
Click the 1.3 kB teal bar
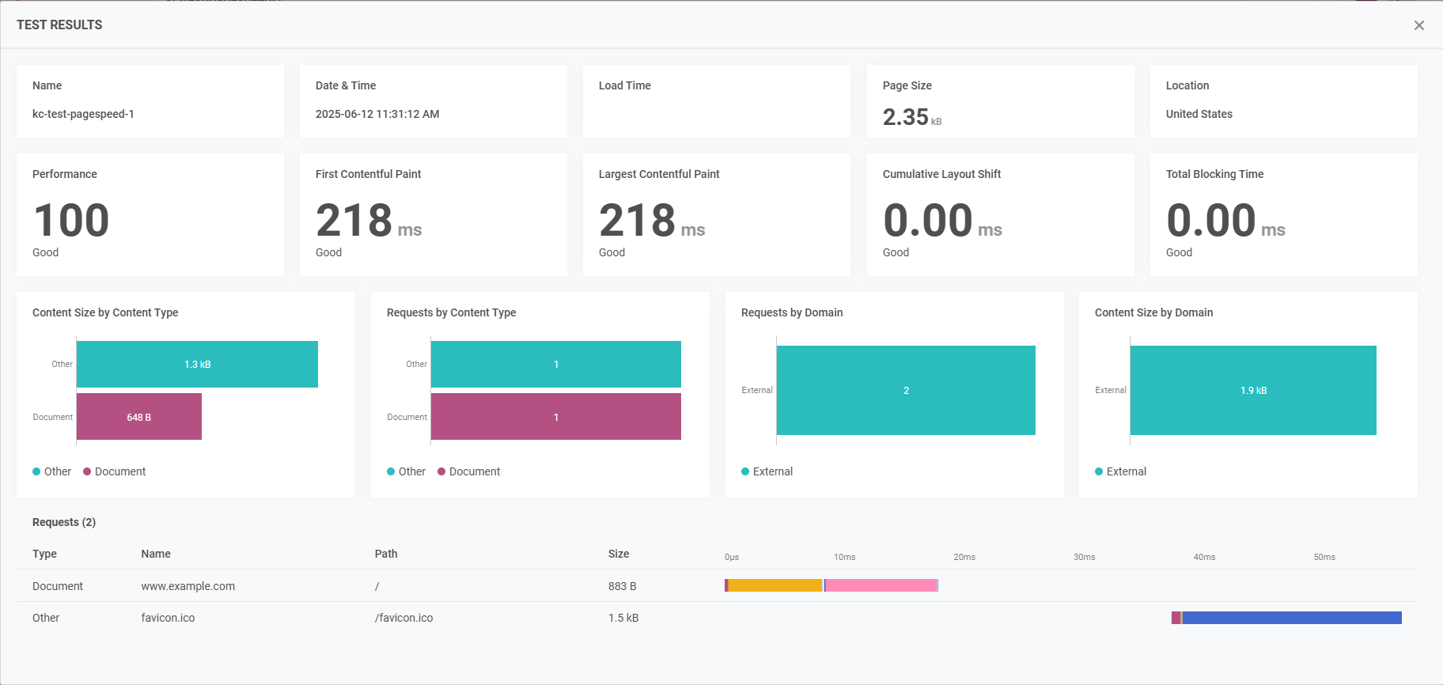[197, 365]
